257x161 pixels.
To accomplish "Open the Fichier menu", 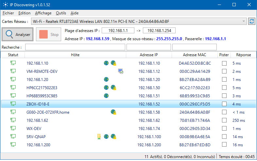I will coord(8,13).
